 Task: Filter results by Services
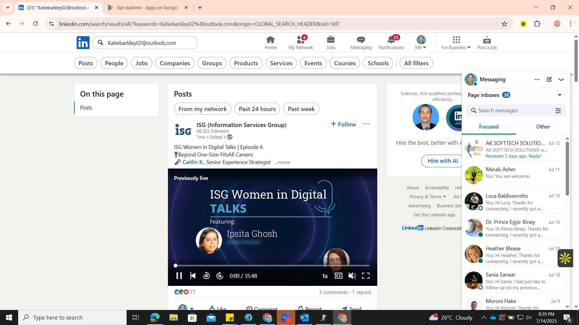[x=281, y=63]
